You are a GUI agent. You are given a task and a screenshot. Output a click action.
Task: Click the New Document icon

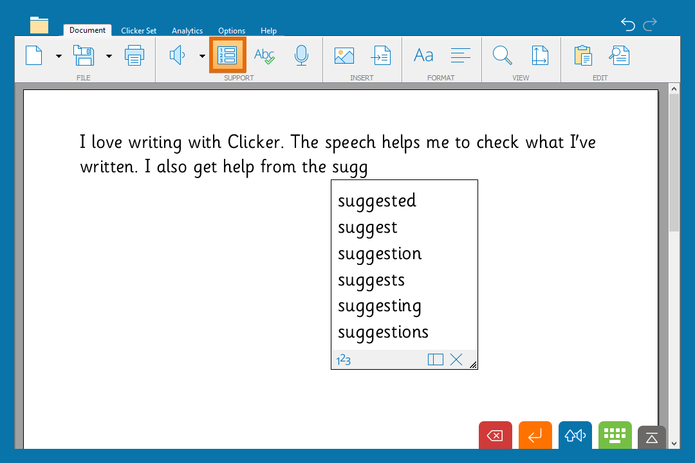click(x=33, y=55)
